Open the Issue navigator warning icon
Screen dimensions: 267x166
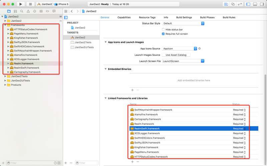[28, 11]
